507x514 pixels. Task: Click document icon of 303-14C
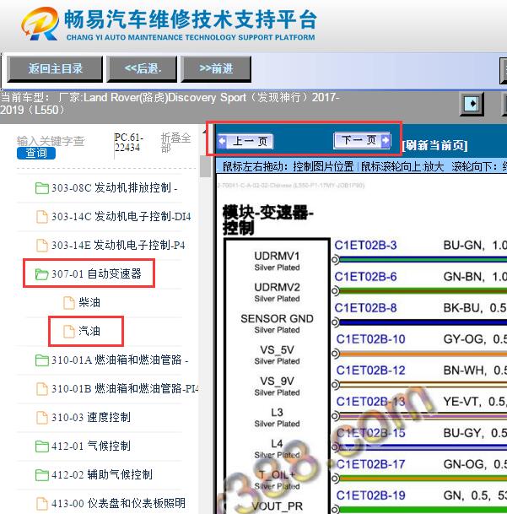click(41, 217)
